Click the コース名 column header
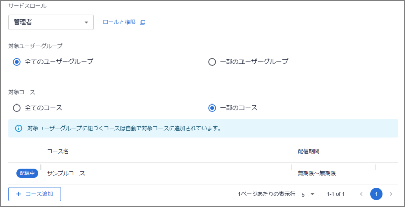Screen dimensions: 405x207 point(57,151)
